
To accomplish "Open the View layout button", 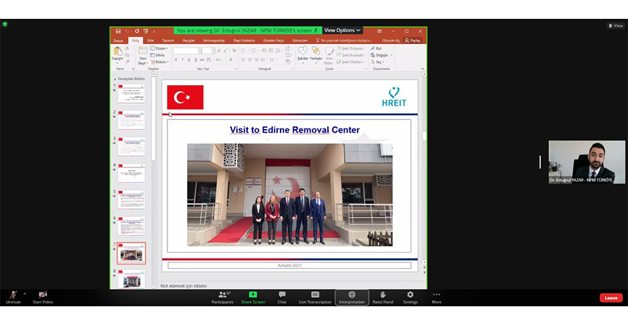I will click(x=616, y=26).
